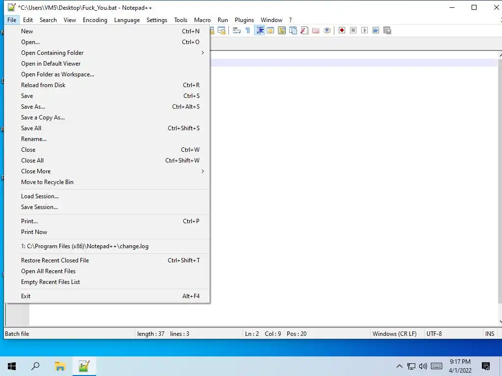Open recent file change.log

click(x=107, y=247)
